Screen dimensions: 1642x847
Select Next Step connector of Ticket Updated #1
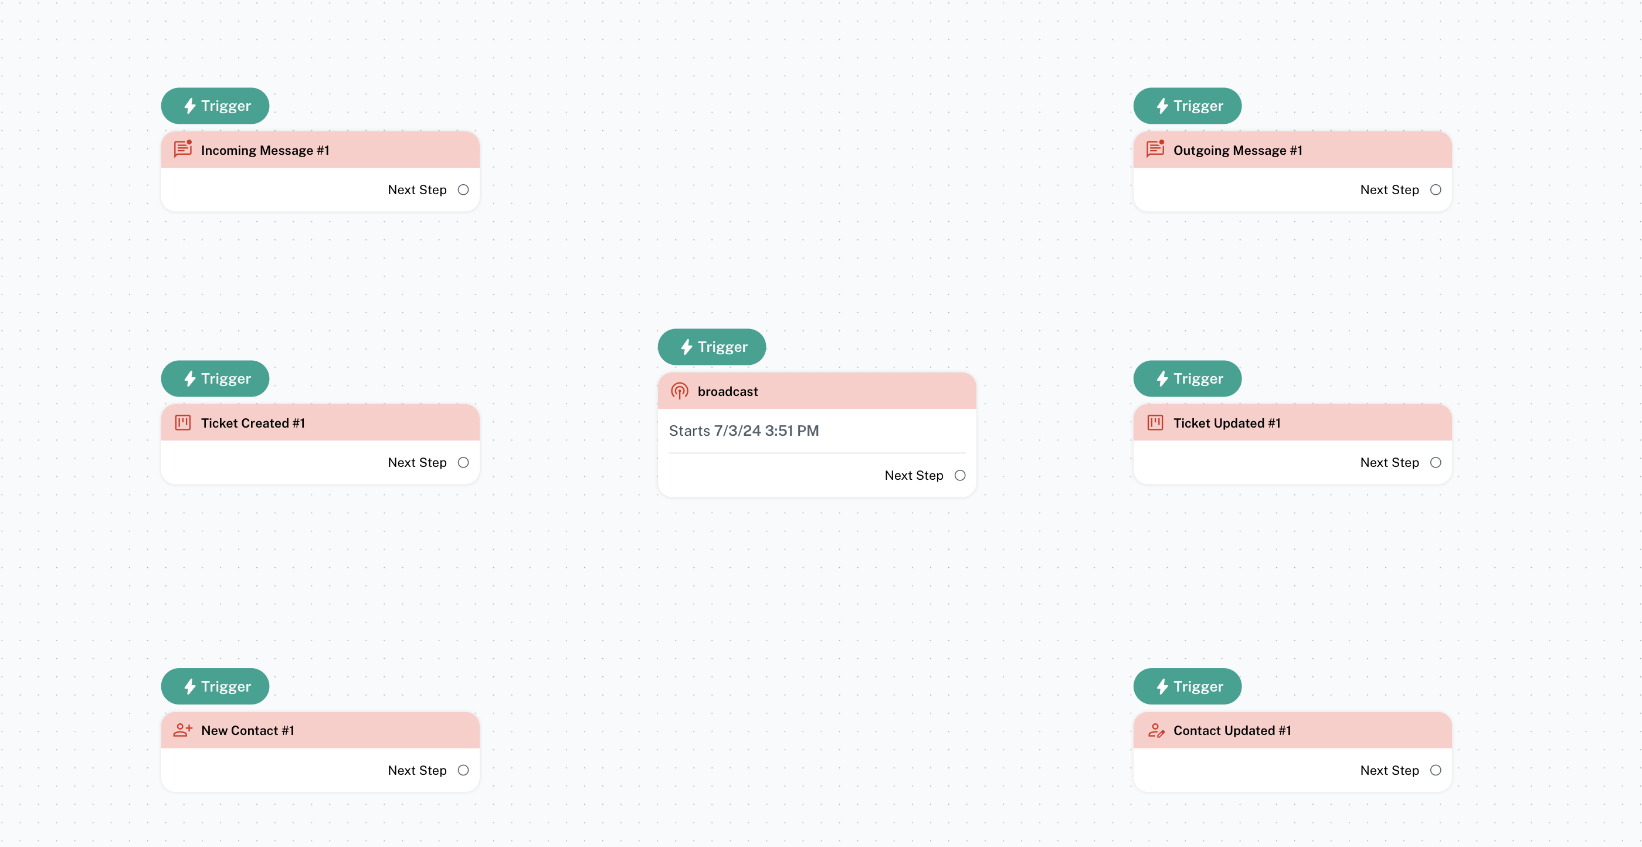[x=1436, y=462]
